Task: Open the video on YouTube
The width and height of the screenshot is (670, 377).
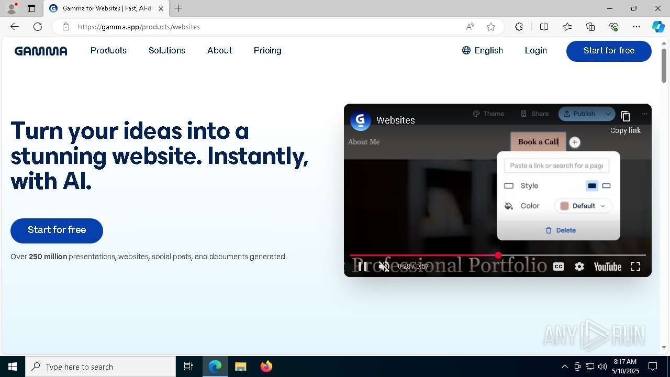Action: tap(607, 267)
